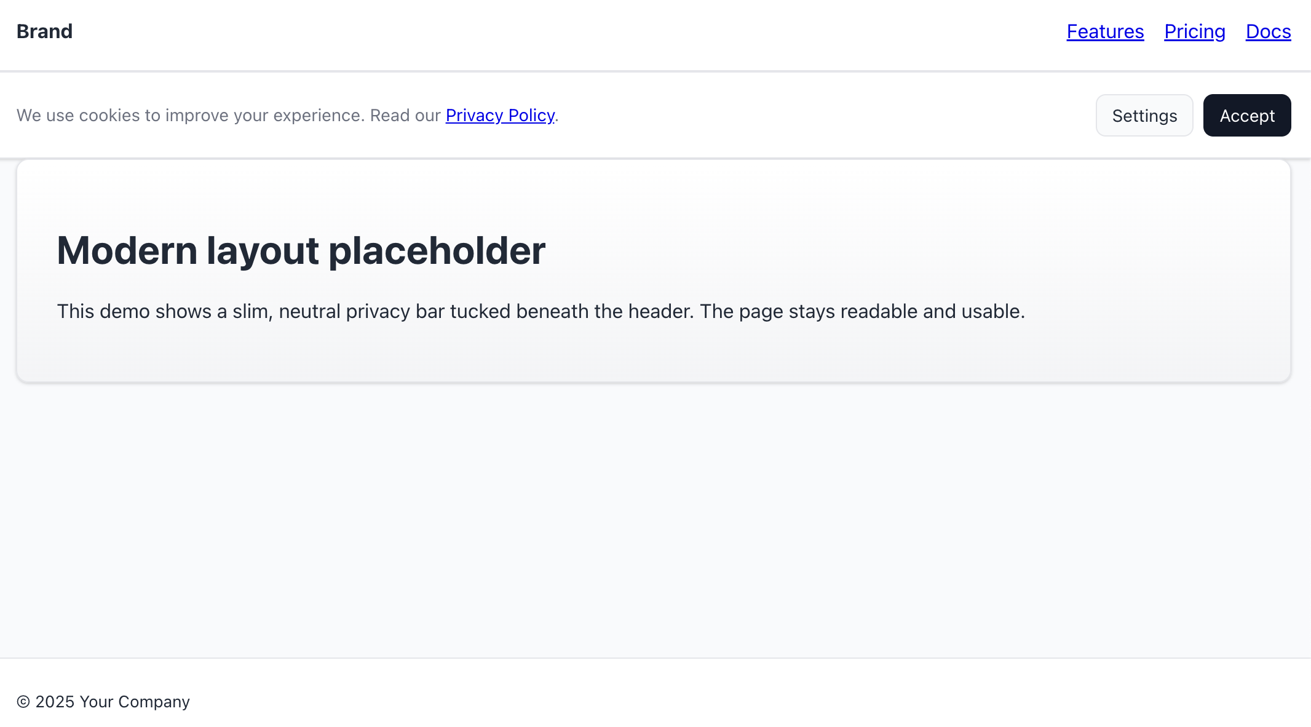Go to the Pricing page link
The image size is (1311, 727).
click(x=1194, y=31)
